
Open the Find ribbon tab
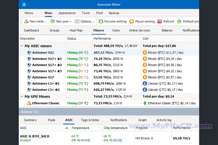99,13
